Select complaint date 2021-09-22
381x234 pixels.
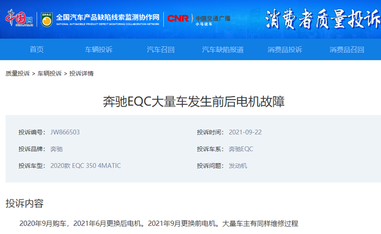245,132
